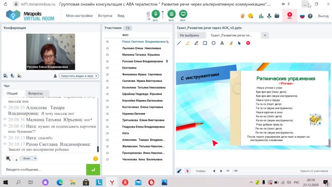Open the help question mark icon
The image size is (332, 187).
coord(310,16)
